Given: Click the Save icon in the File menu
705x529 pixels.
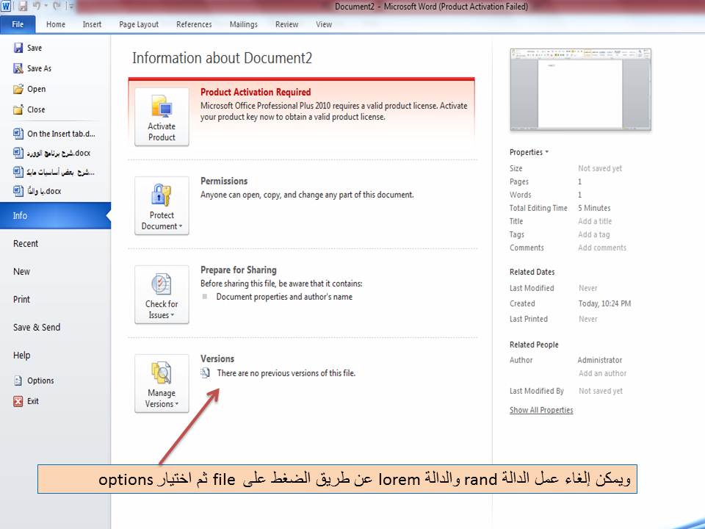Looking at the screenshot, I should pos(18,48).
